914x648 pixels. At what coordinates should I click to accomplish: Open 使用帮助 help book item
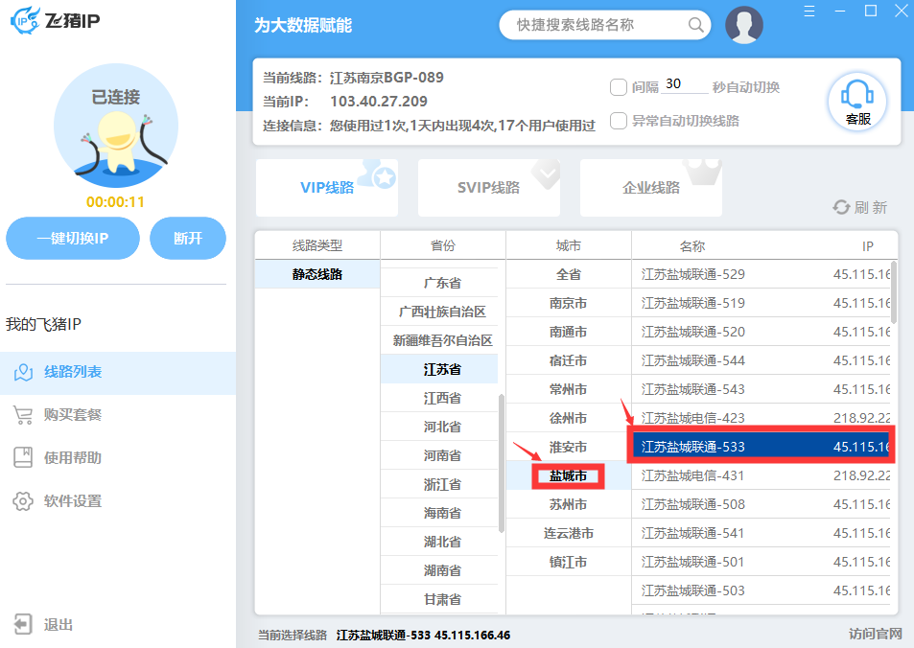point(23,457)
